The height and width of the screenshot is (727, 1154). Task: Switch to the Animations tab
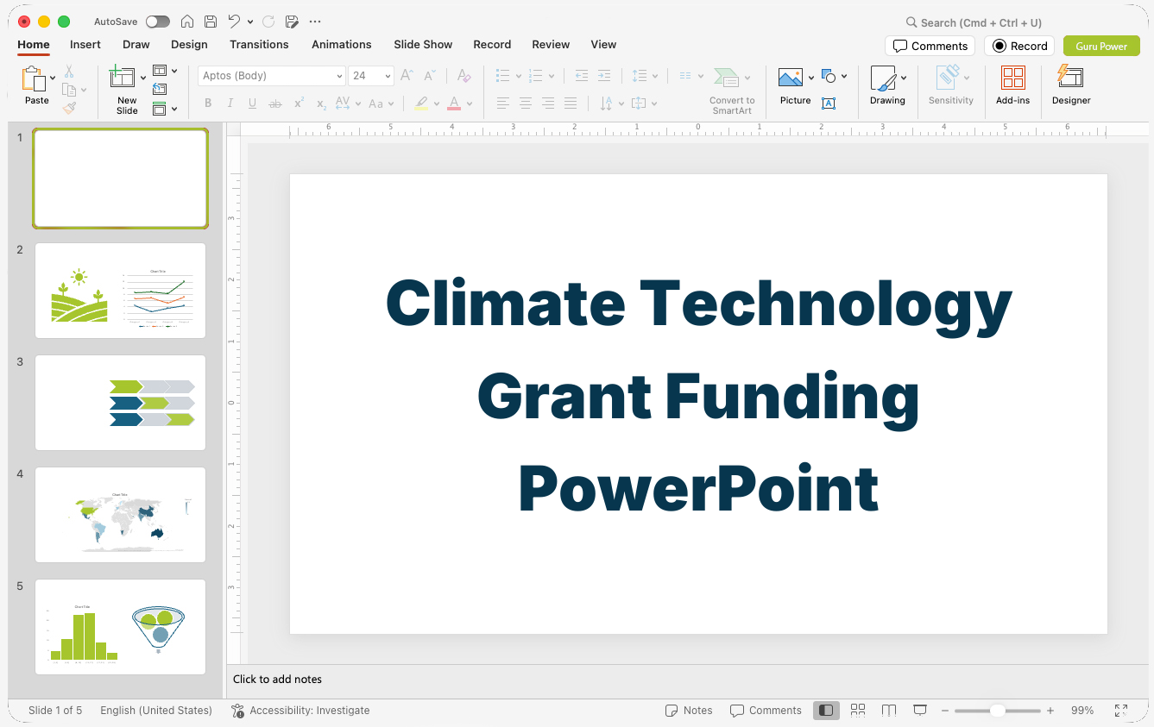pos(342,45)
